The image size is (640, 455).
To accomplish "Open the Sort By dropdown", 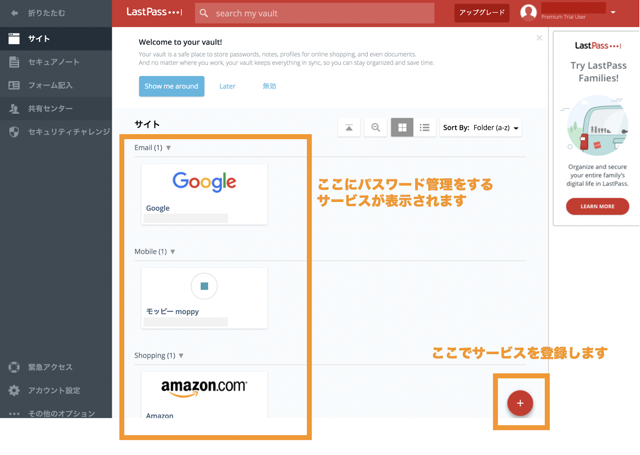I will (x=481, y=128).
